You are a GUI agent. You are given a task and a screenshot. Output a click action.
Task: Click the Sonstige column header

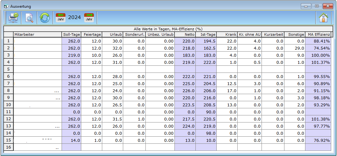[x=295, y=34]
